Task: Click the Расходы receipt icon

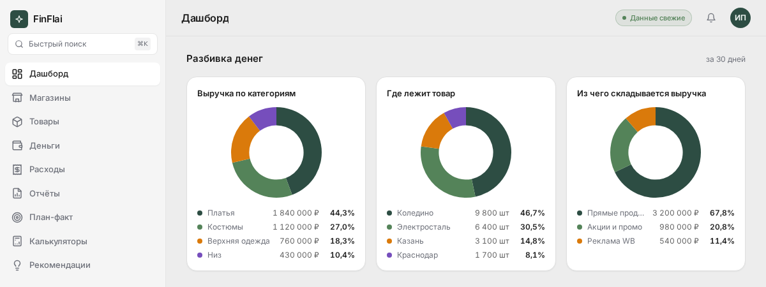Action: (x=17, y=170)
